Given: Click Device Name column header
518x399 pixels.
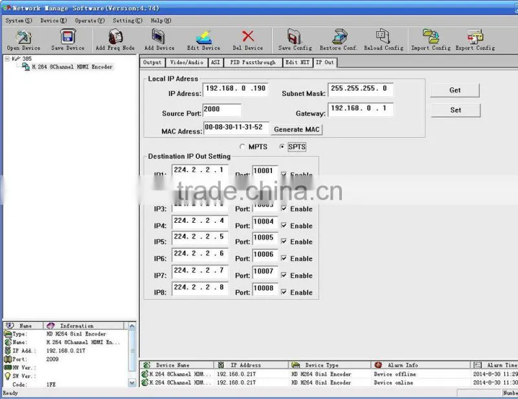Looking at the screenshot, I should 177,365.
